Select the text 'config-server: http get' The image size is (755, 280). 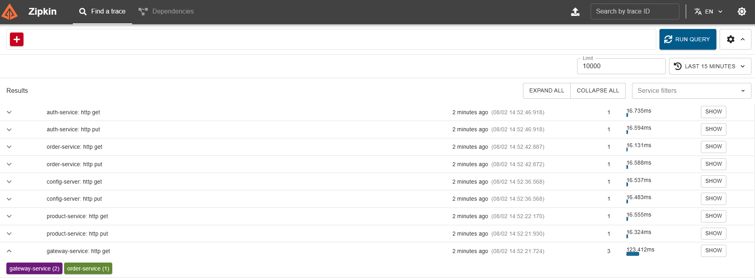pyautogui.click(x=74, y=182)
